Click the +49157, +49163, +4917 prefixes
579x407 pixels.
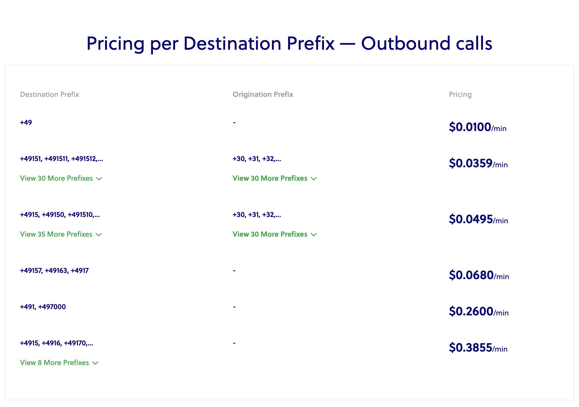[54, 271]
